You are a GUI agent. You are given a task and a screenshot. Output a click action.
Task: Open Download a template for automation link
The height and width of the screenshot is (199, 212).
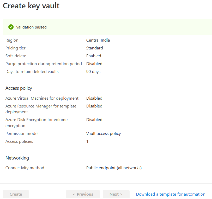click(x=171, y=194)
